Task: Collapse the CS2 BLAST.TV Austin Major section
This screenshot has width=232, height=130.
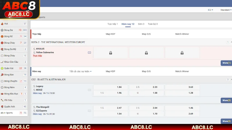Action: [x=231, y=80]
